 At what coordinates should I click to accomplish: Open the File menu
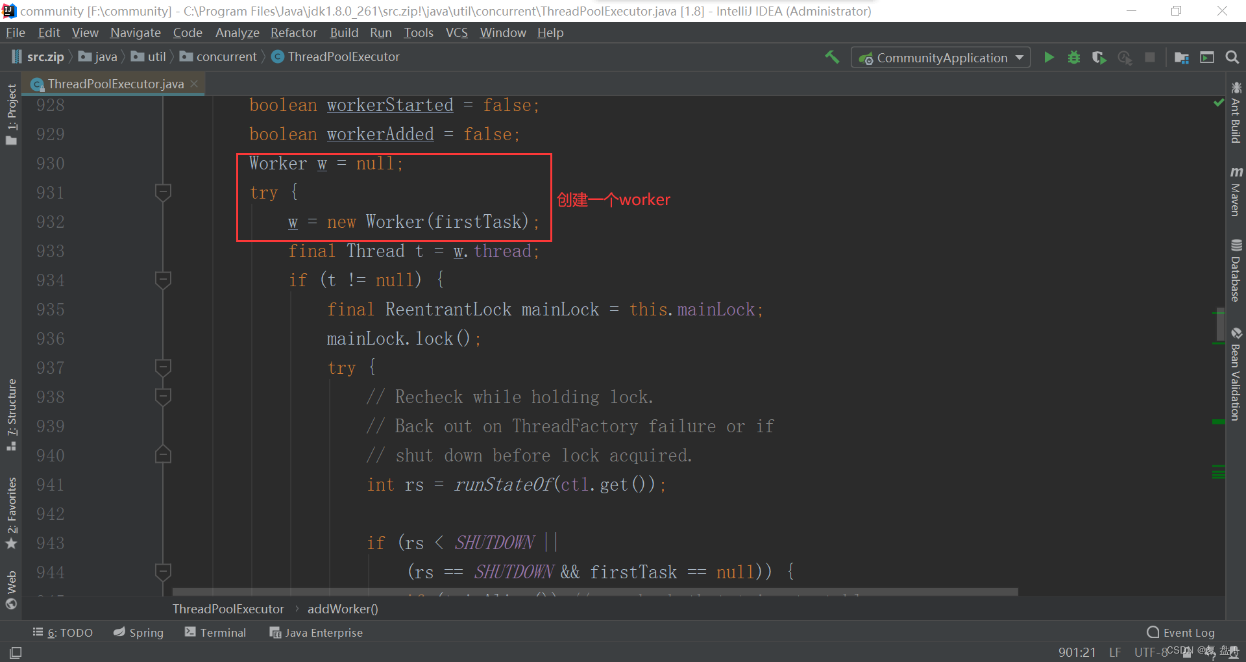coord(15,32)
